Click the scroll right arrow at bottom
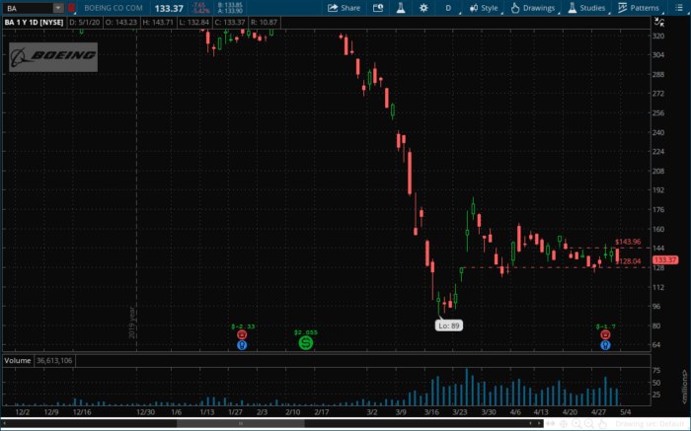The image size is (691, 431). 539,423
